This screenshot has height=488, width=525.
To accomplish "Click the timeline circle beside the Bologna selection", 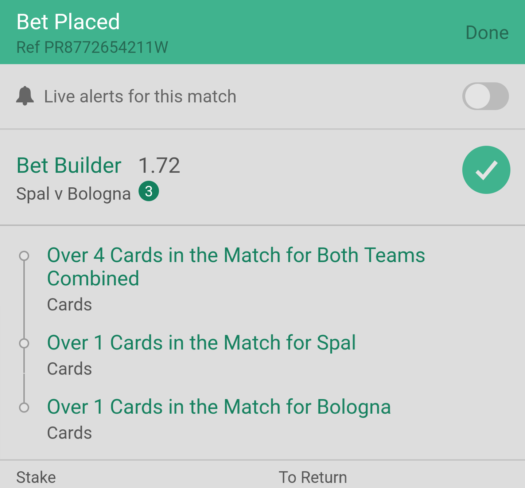I will click(x=24, y=407).
